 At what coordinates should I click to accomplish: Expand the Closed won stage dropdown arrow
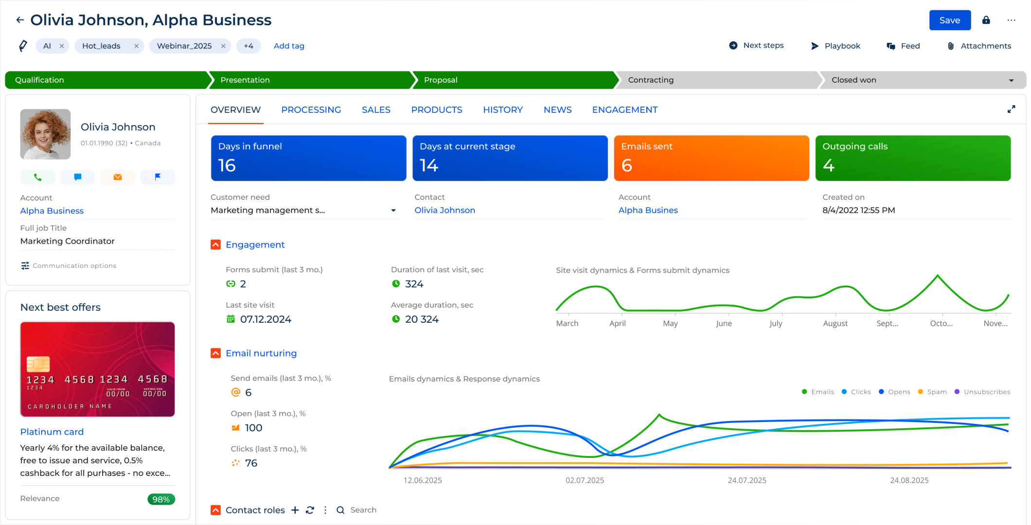pos(1011,80)
